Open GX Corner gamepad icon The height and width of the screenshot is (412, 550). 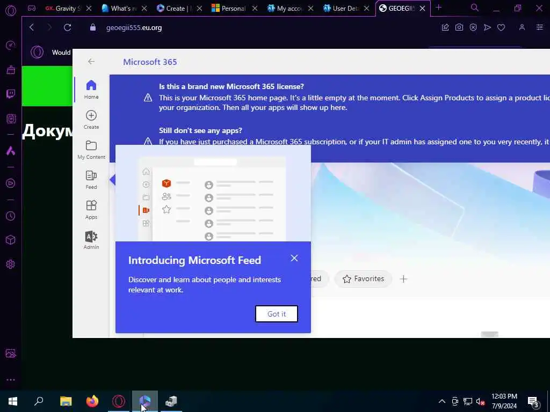(32, 8)
